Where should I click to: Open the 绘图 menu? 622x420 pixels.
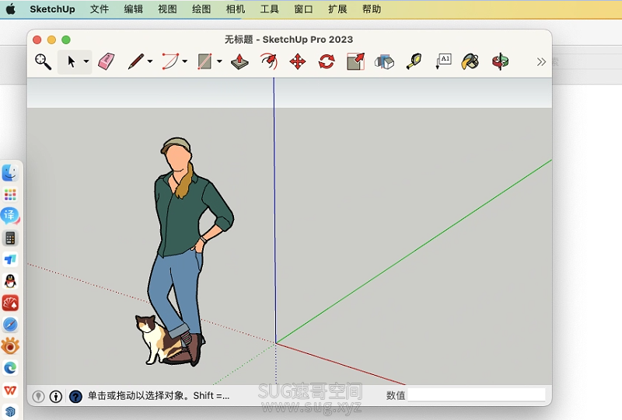coord(201,9)
